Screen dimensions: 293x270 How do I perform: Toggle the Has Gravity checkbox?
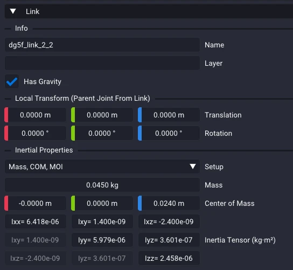12,81
